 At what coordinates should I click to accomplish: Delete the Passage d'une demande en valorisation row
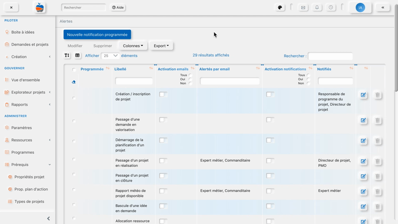378,120
